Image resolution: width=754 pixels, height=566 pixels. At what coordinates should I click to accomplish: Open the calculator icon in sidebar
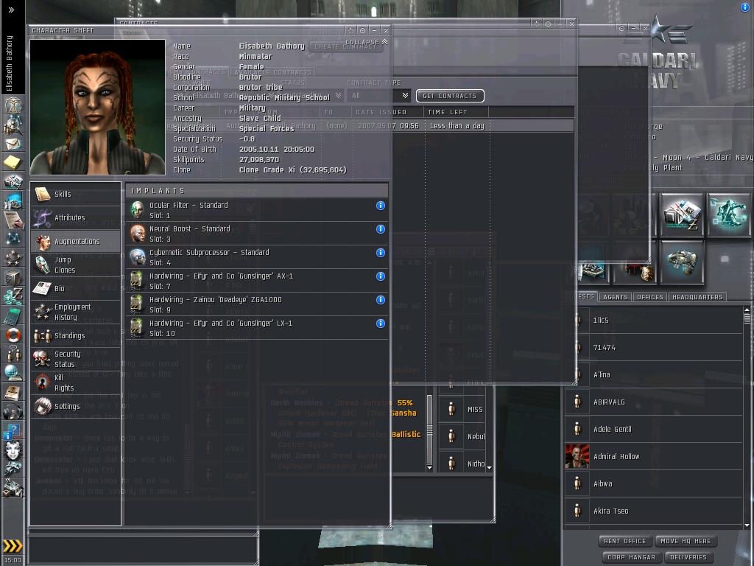pyautogui.click(x=13, y=316)
